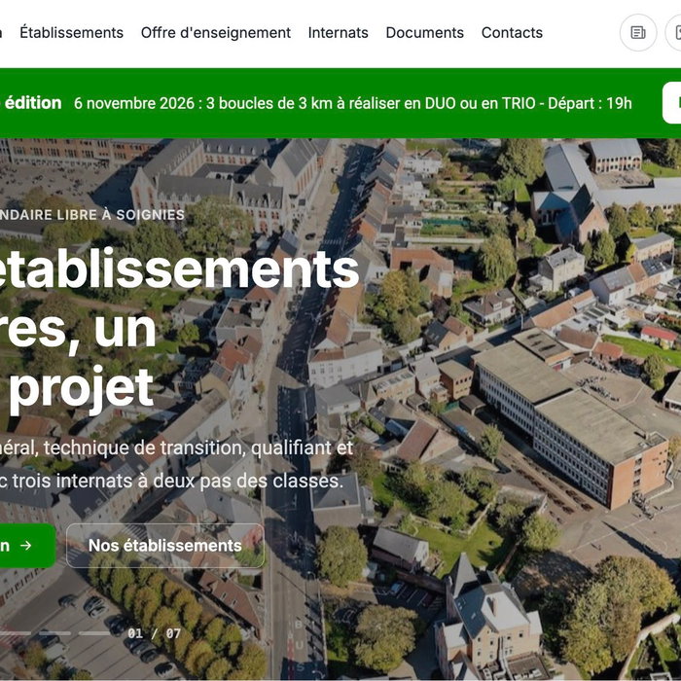Click the 6 novembre 2026 announcement text
Screen dimensions: 681x681
point(352,103)
